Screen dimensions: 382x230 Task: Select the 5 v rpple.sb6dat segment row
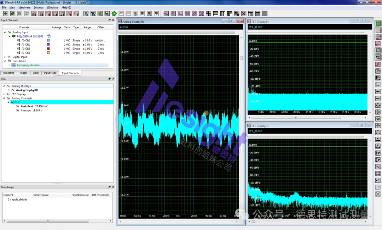pyautogui.click(x=17, y=200)
